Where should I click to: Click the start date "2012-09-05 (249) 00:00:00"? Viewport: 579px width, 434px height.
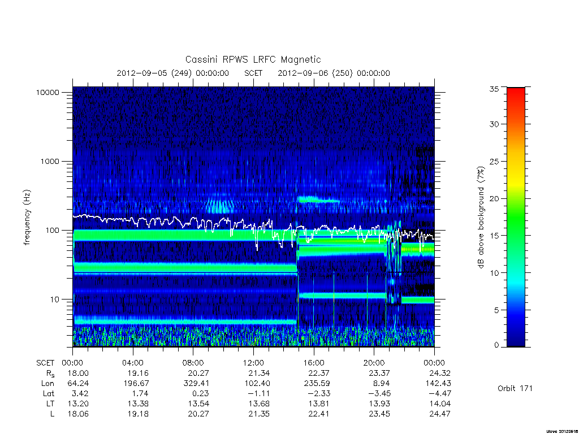pos(173,73)
